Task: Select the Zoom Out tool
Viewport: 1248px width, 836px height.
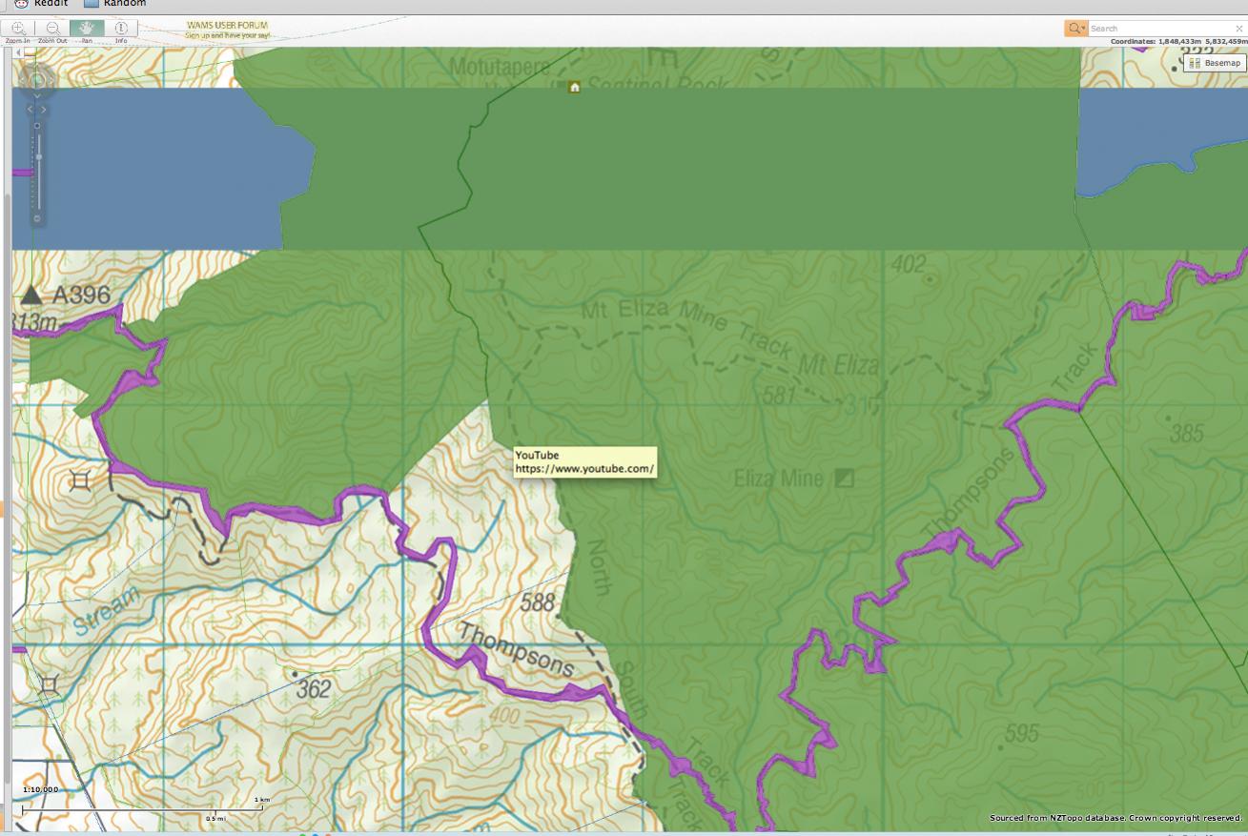Action: click(x=52, y=29)
